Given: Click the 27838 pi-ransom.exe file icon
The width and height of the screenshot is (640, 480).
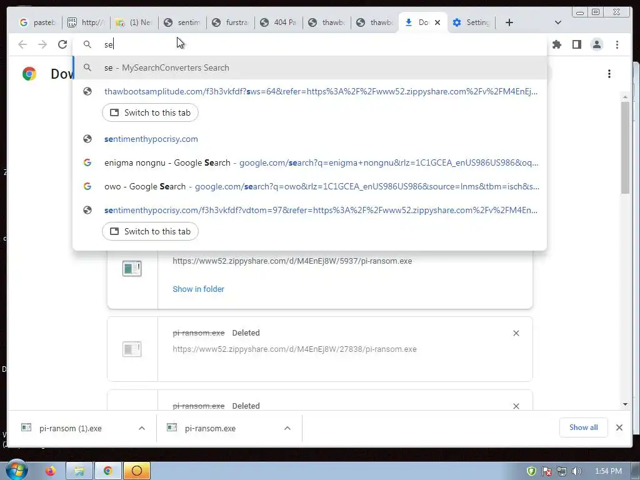Looking at the screenshot, I should (x=132, y=349).
